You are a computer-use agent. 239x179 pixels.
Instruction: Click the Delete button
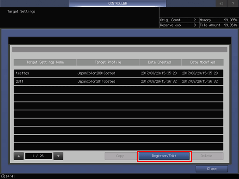click(x=207, y=156)
